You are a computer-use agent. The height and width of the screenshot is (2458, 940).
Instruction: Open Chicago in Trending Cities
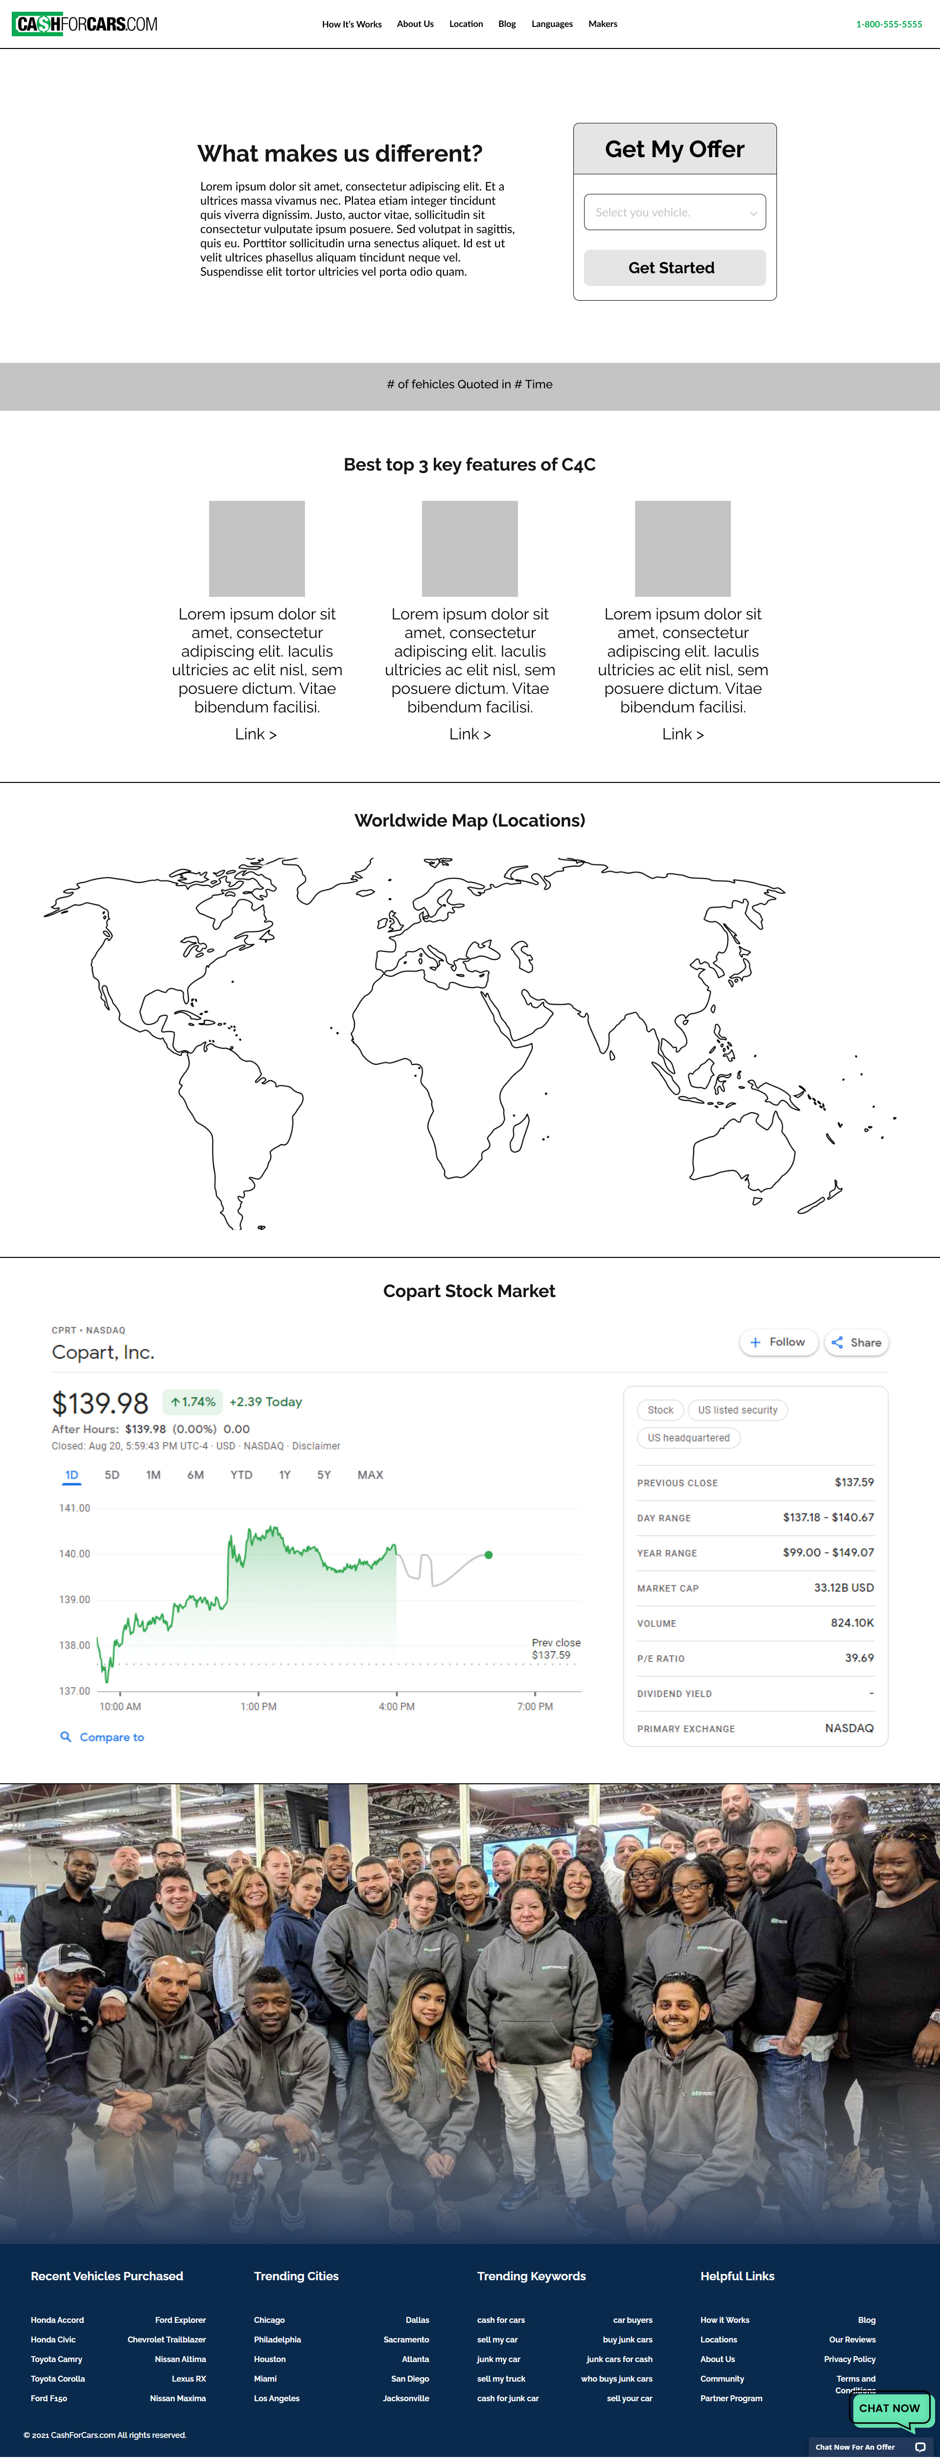tap(269, 2319)
